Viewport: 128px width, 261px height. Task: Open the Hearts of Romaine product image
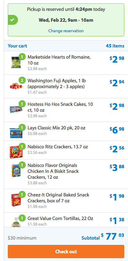click(x=16, y=62)
